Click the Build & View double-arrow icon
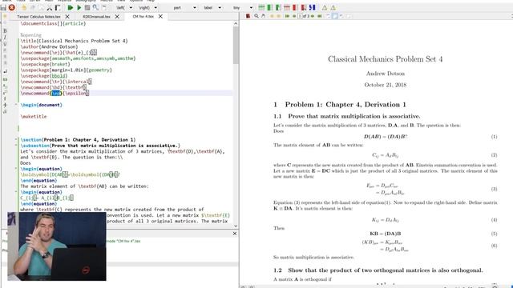 click(71, 7)
